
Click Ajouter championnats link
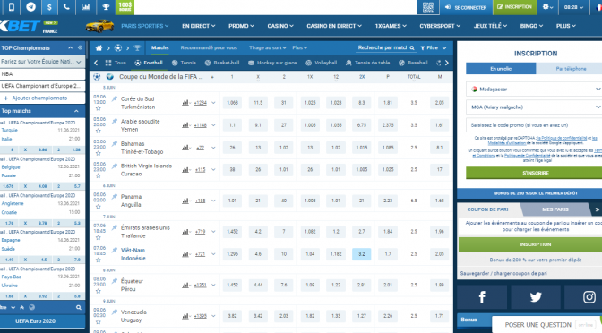pyautogui.click(x=39, y=98)
